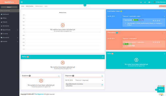Delete the examination order via trash icon
Image resolution: width=166 pixels, height=96 pixels.
click(x=157, y=21)
